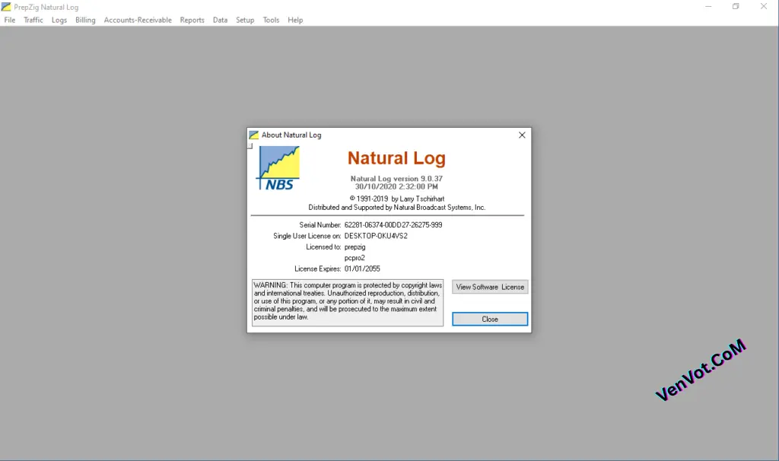This screenshot has width=779, height=461.
Task: Click the NBS logo image
Action: tap(278, 168)
